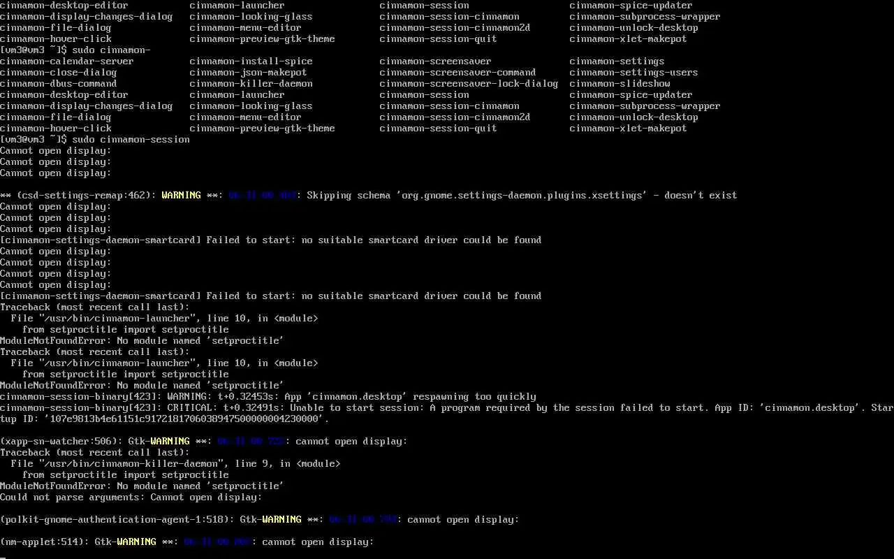Click the startup ID string beginning '107e9813'

pyautogui.click(x=184, y=419)
